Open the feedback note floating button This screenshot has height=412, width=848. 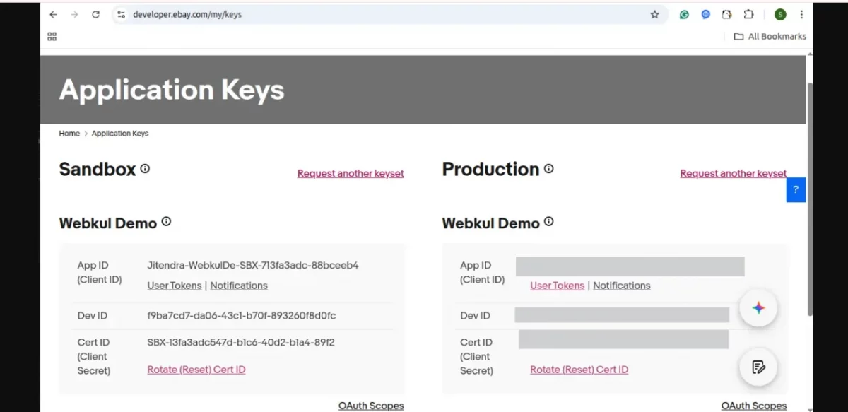(x=758, y=366)
